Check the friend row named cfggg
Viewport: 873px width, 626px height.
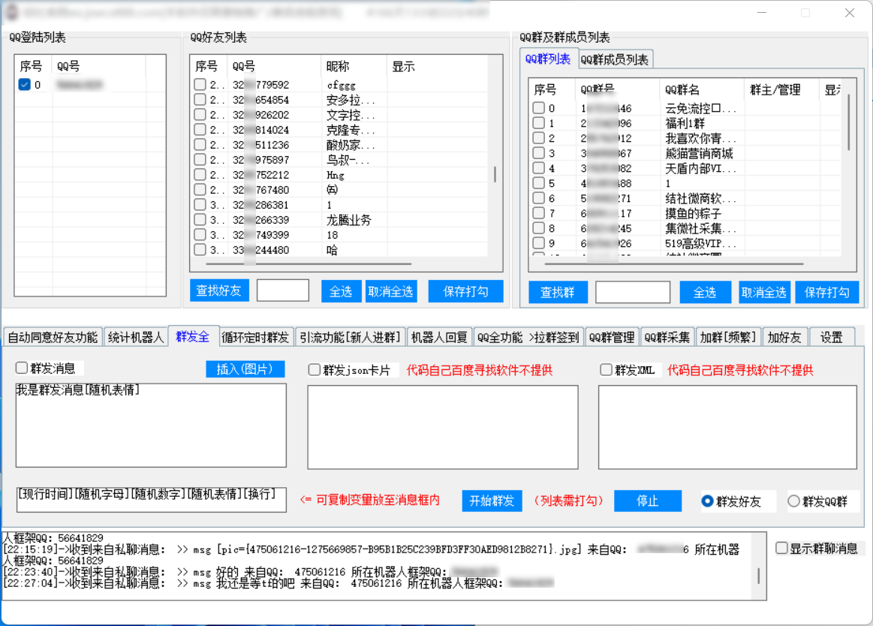(200, 85)
